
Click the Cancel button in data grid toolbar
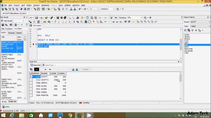click(86, 69)
